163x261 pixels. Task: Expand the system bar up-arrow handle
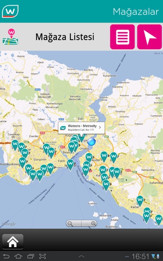(81, 257)
